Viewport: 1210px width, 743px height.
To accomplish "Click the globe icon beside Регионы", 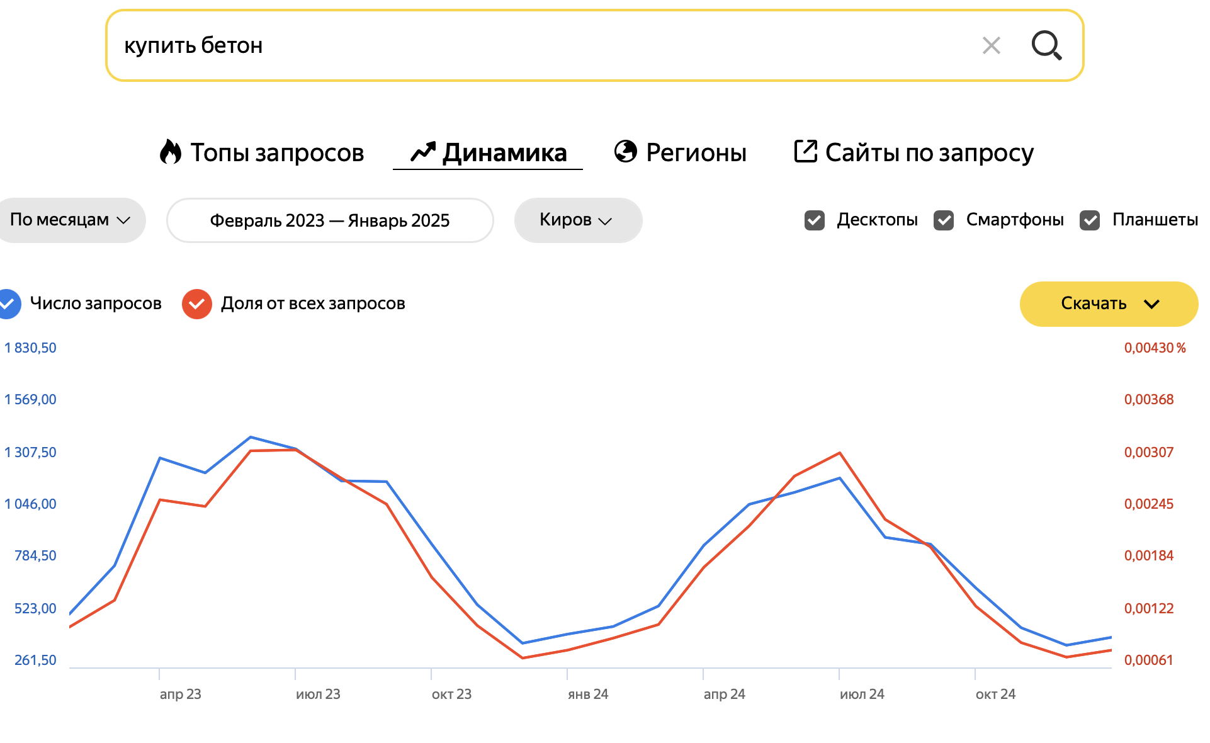I will 626,151.
